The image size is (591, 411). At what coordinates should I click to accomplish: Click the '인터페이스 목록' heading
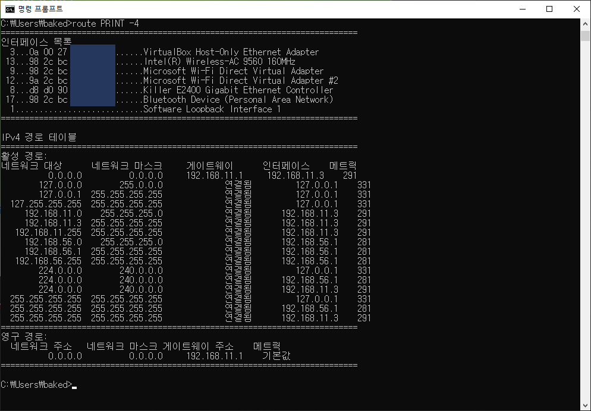tap(36, 42)
